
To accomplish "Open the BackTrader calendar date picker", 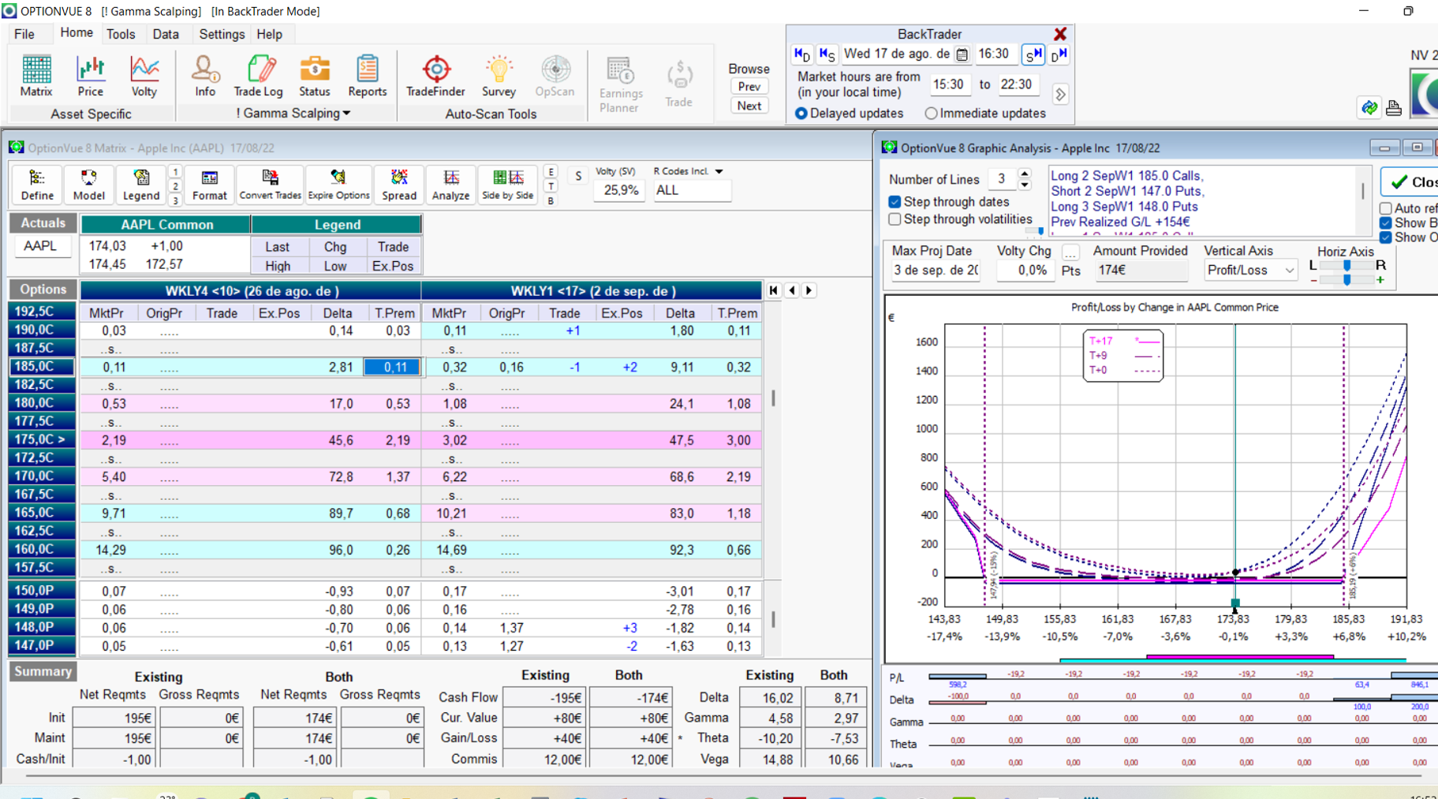I will click(962, 54).
